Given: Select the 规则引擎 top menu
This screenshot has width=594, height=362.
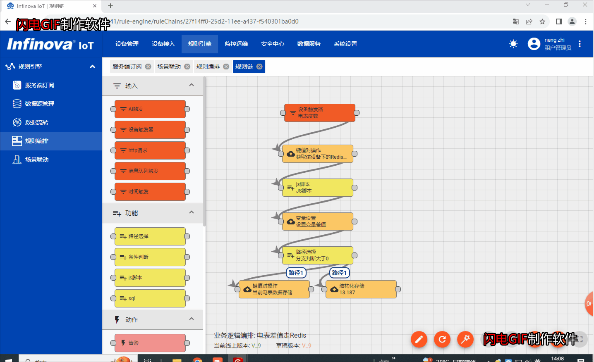Looking at the screenshot, I should click(x=200, y=44).
